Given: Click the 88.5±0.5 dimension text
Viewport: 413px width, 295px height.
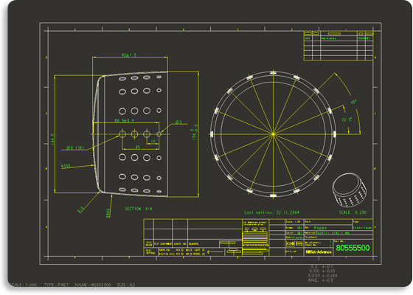Looking at the screenshot, I should click(x=125, y=120).
